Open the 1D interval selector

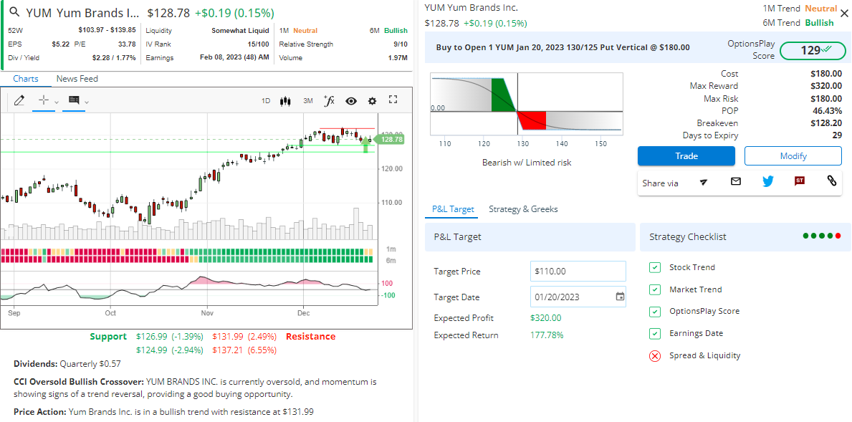pyautogui.click(x=266, y=100)
